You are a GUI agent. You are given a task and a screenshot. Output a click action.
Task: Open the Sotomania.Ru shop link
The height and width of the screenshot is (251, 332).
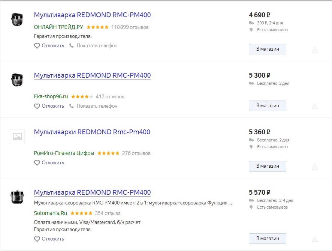click(x=50, y=213)
